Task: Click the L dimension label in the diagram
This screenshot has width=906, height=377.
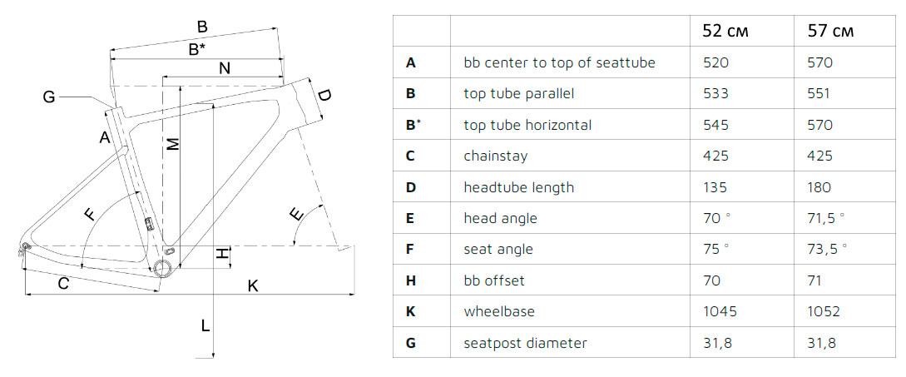Action: click(205, 326)
